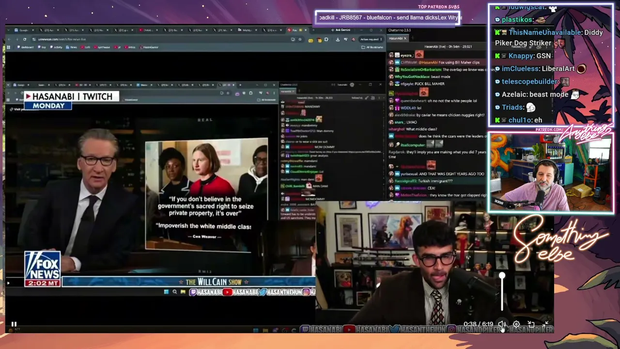Pause the video playback

point(14,324)
